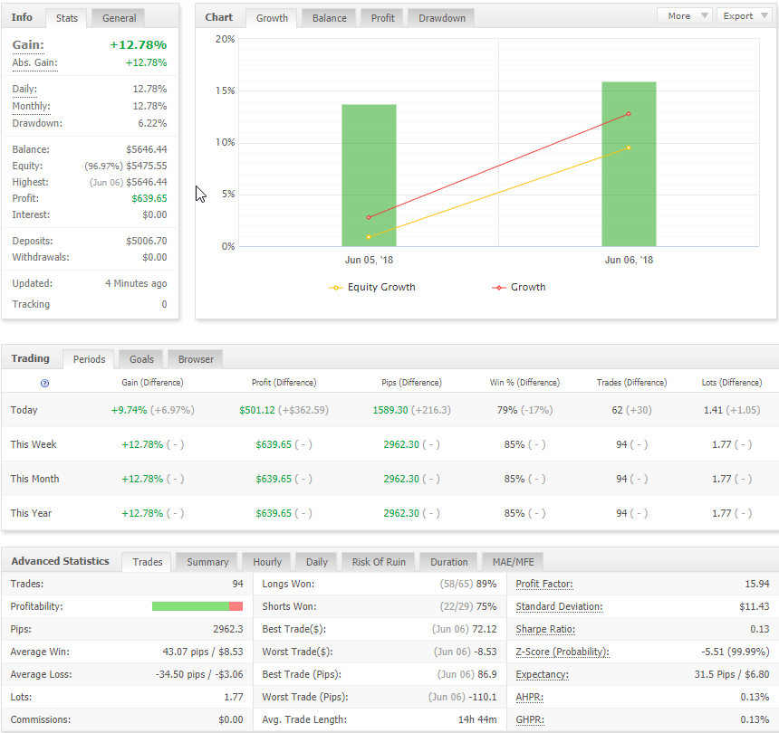Switch to the Stats tab
Viewport: 779px width, 733px height.
(66, 18)
